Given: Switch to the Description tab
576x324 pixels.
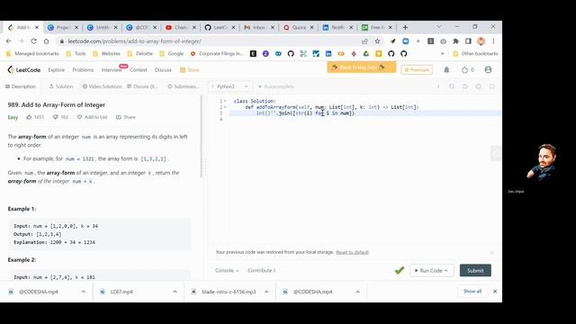Looking at the screenshot, I should (x=21, y=86).
